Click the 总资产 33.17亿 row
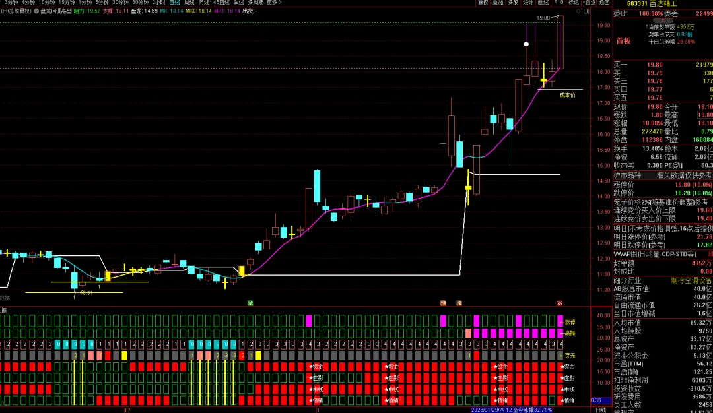The width and height of the screenshot is (713, 413). pyautogui.click(x=663, y=339)
